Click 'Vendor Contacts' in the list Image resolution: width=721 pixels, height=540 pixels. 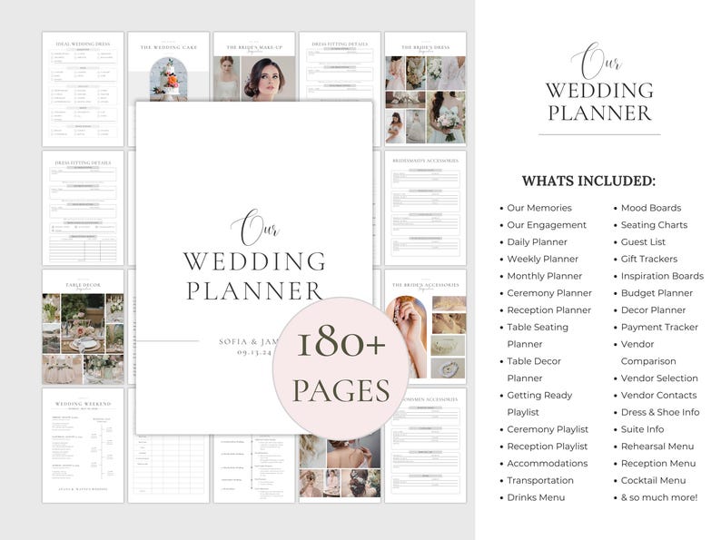tap(658, 395)
